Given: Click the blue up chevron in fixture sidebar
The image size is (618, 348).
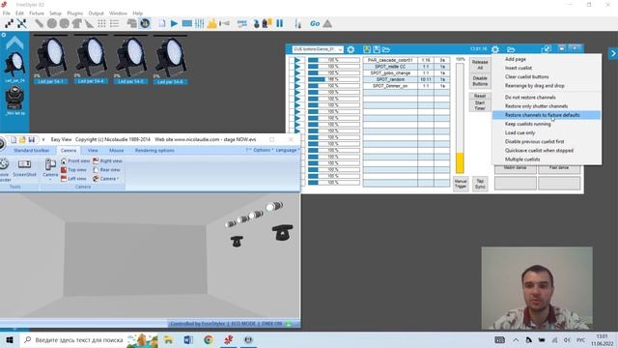Looking at the screenshot, I should pos(14,43).
